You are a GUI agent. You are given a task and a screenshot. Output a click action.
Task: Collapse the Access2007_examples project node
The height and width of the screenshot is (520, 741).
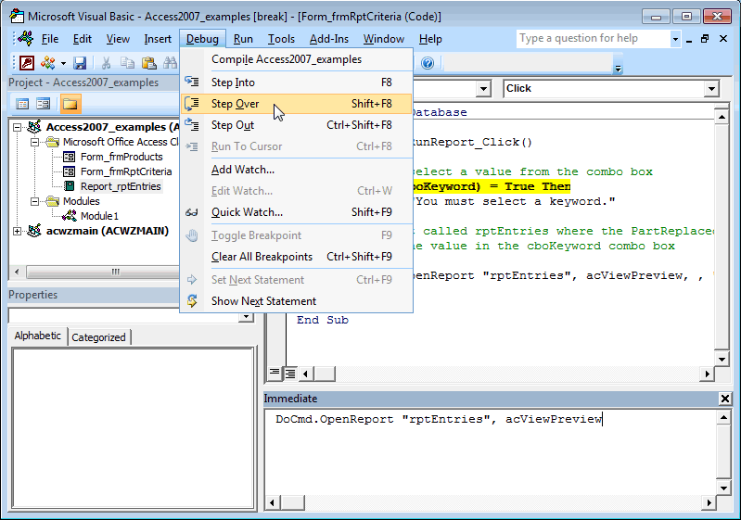18,127
